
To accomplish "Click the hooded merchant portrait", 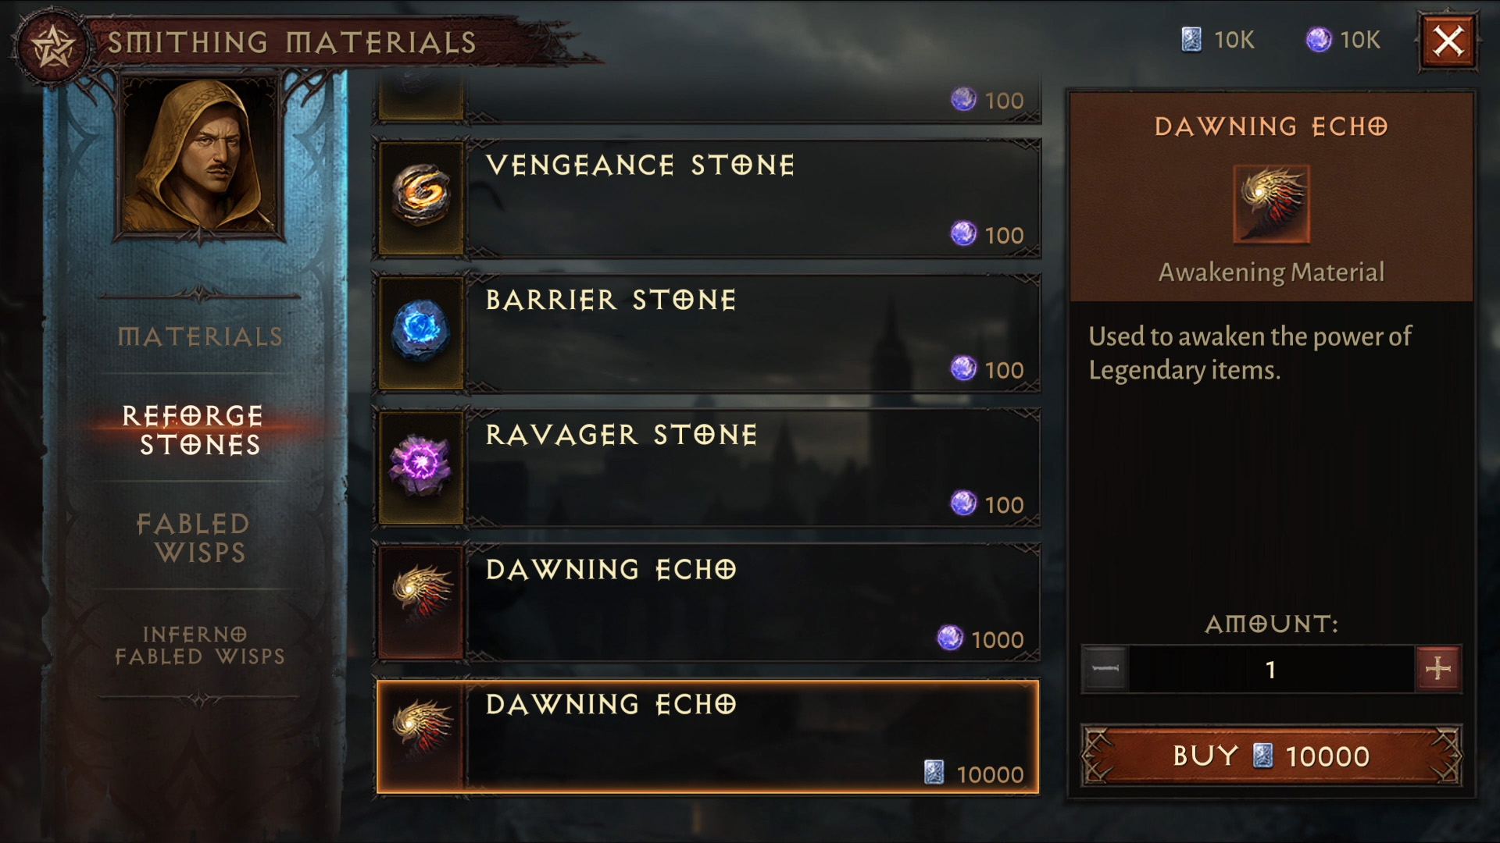I will pos(200,156).
